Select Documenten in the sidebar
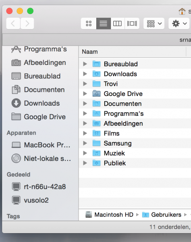The image size is (191, 242). (x=38, y=90)
